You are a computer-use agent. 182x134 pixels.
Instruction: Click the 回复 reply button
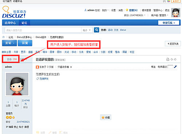25,43
